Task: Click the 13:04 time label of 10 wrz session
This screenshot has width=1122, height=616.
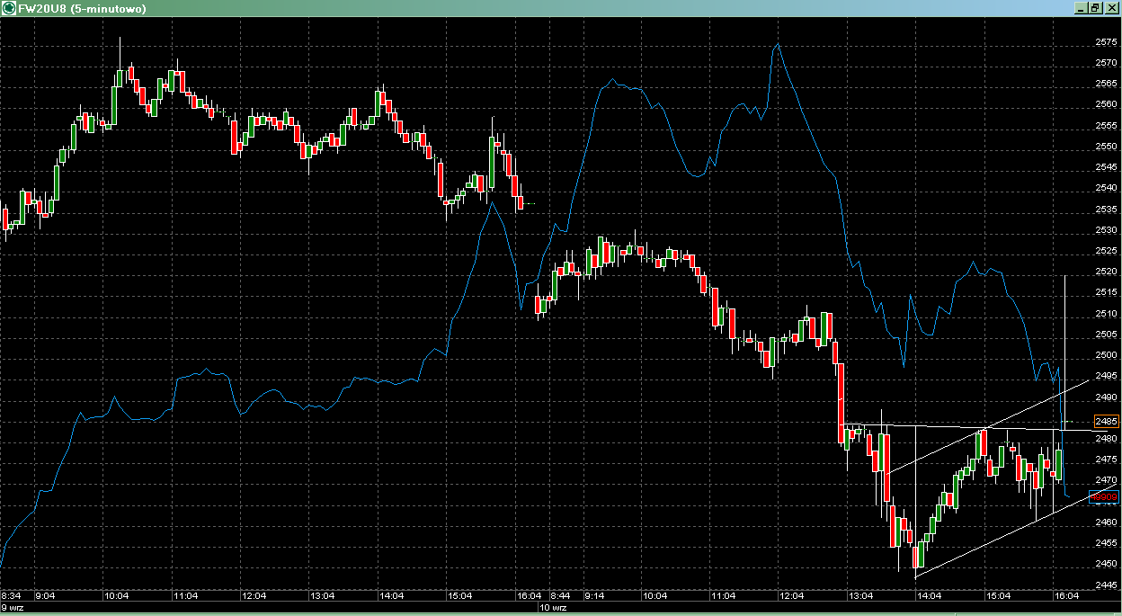Action: click(860, 596)
